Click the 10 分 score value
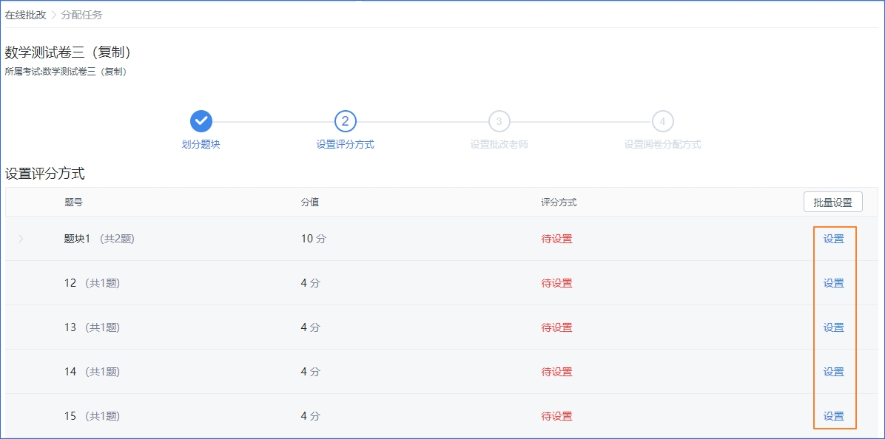The width and height of the screenshot is (885, 439). pyautogui.click(x=313, y=239)
